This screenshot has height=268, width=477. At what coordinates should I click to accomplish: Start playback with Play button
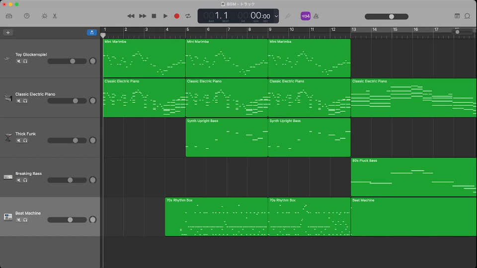(165, 16)
